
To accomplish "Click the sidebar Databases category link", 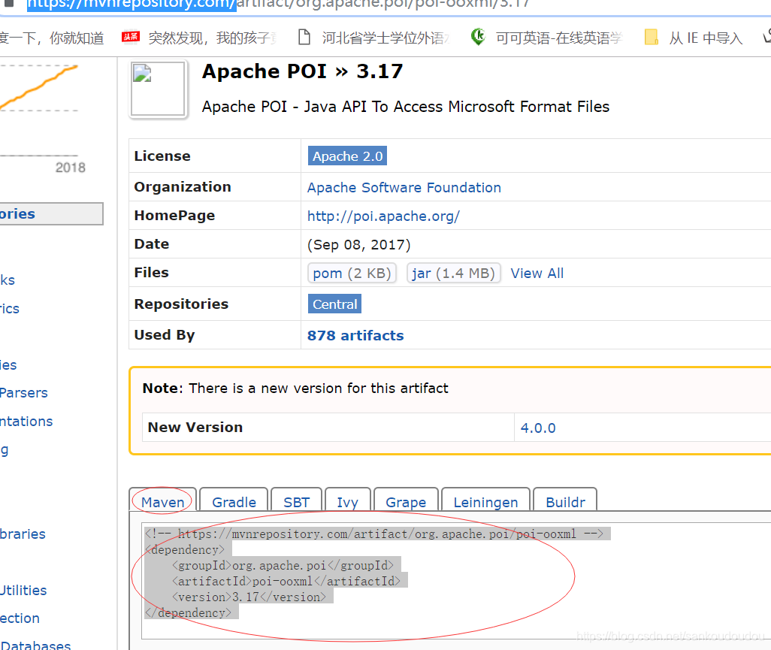I will tap(35, 645).
